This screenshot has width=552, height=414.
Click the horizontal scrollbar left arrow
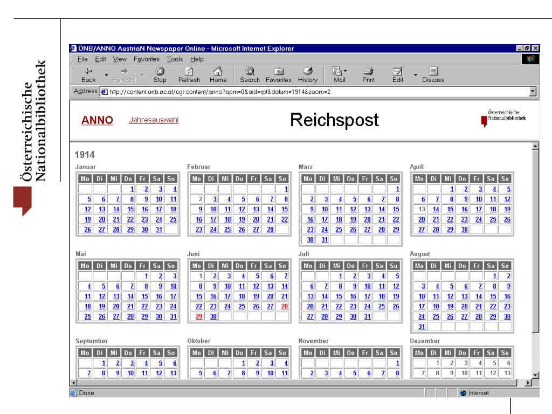point(73,383)
